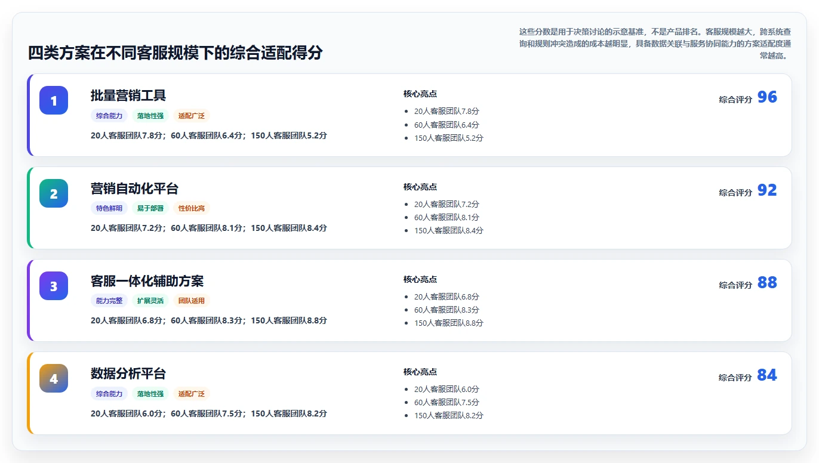Select the 综合能力 tag under 批量营销工具

pyautogui.click(x=109, y=116)
